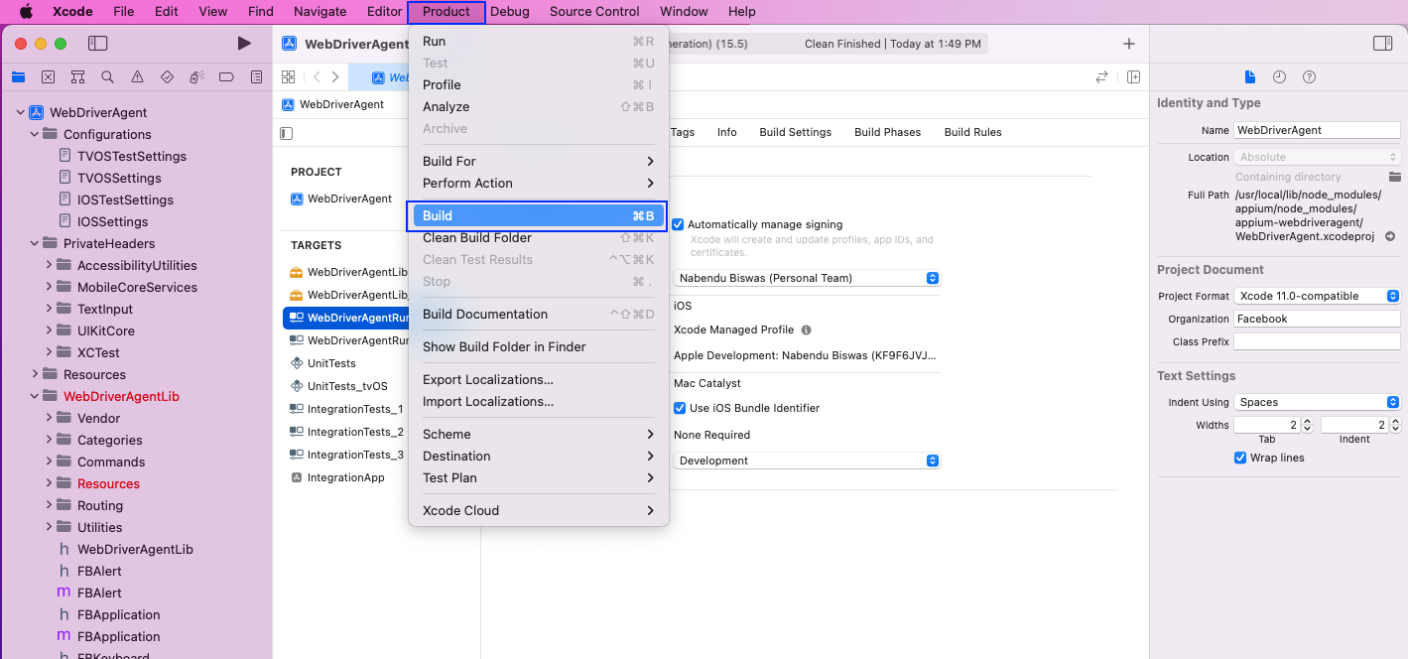This screenshot has width=1408, height=659.
Task: Toggle Automatically manage signing checkbox
Action: [678, 224]
